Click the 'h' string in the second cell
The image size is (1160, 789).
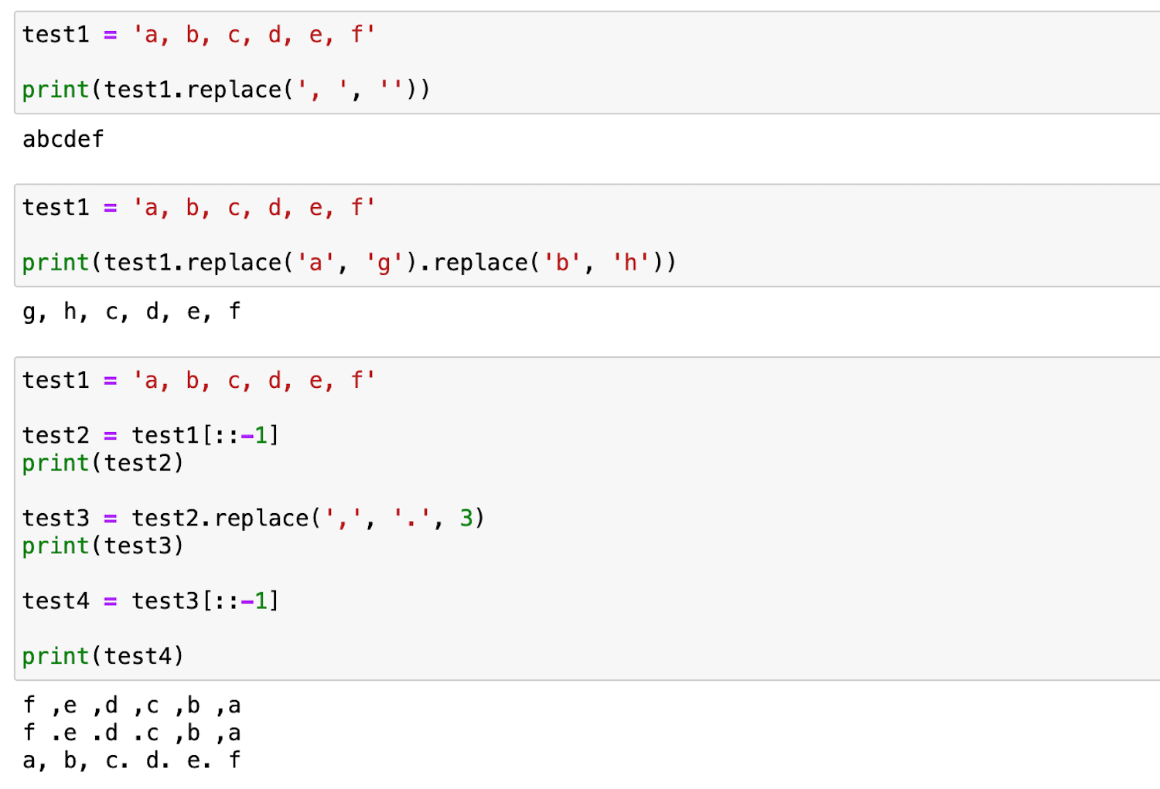point(630,263)
